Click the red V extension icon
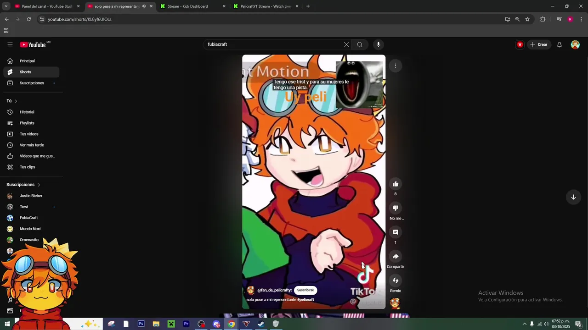The width and height of the screenshot is (588, 330). (520, 44)
